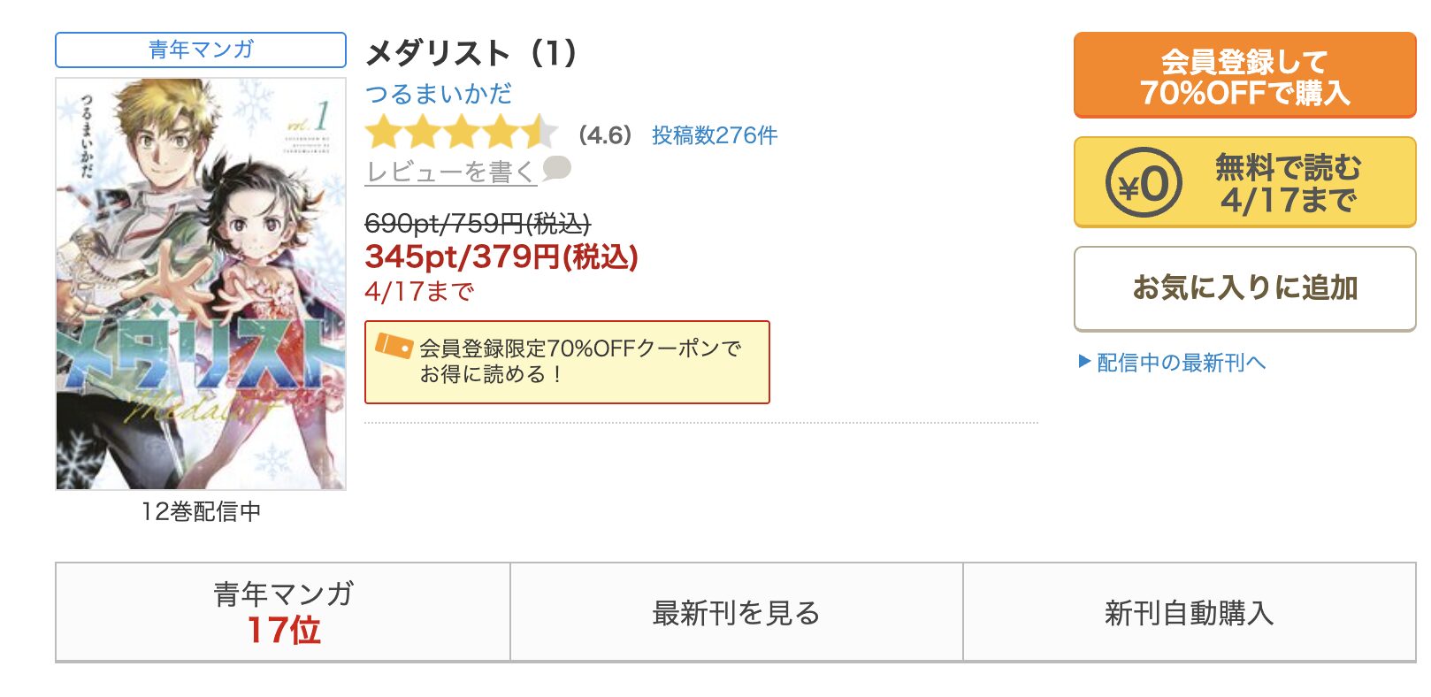
Task: Click the orange coupon ticket icon
Action: [x=394, y=346]
